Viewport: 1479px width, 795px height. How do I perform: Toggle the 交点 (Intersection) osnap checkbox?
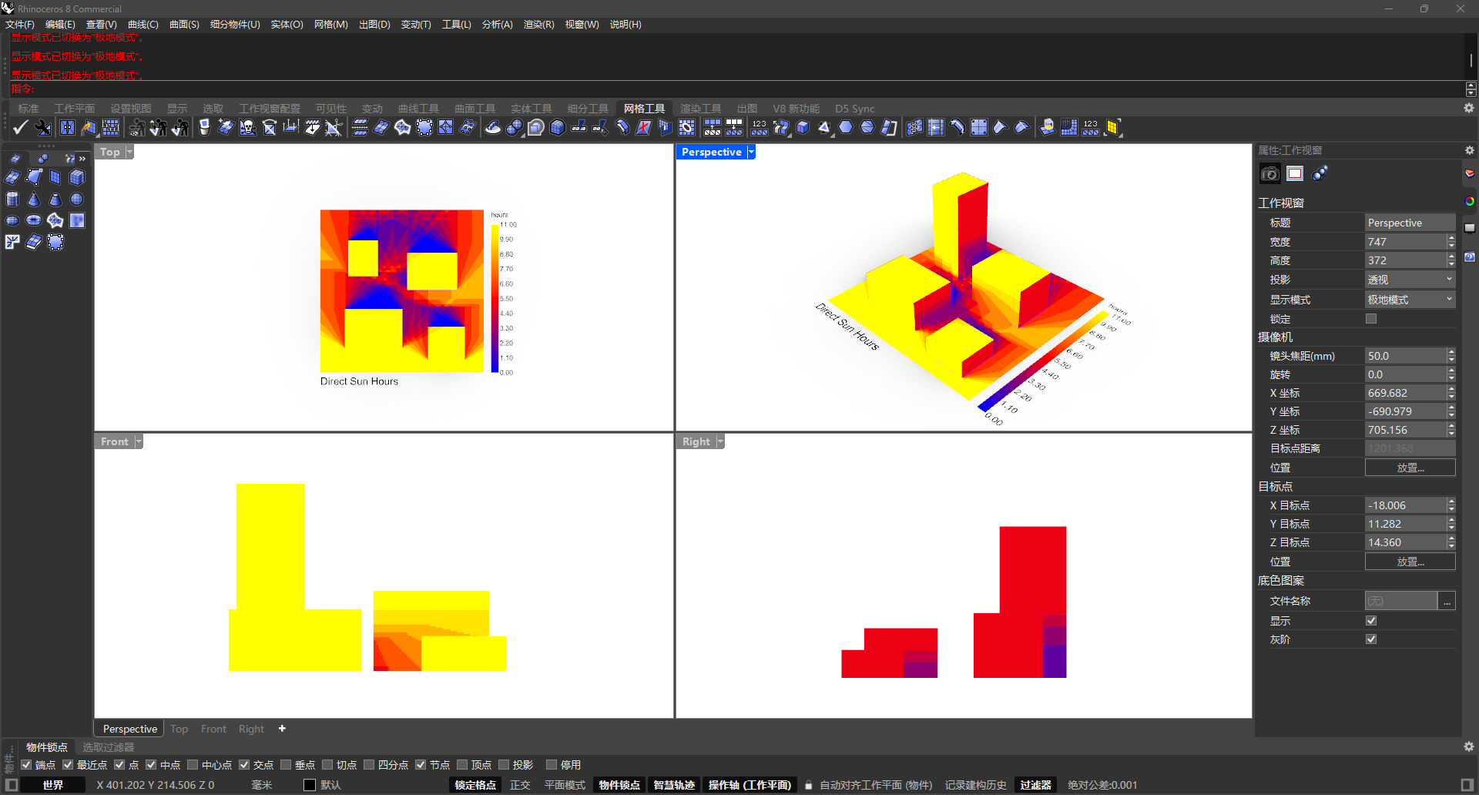[244, 765]
